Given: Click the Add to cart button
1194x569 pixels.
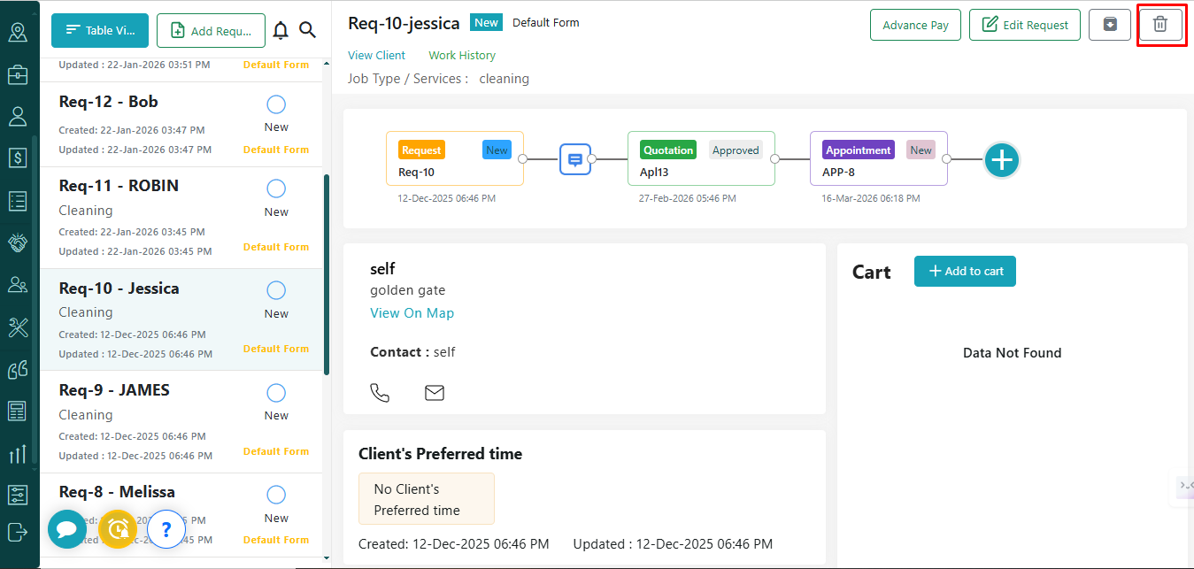Looking at the screenshot, I should click(965, 272).
